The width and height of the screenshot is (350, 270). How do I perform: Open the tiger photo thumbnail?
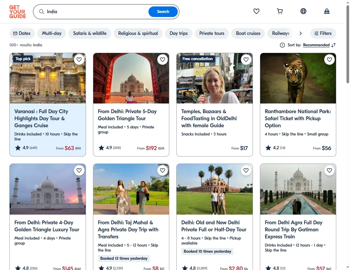298,78
